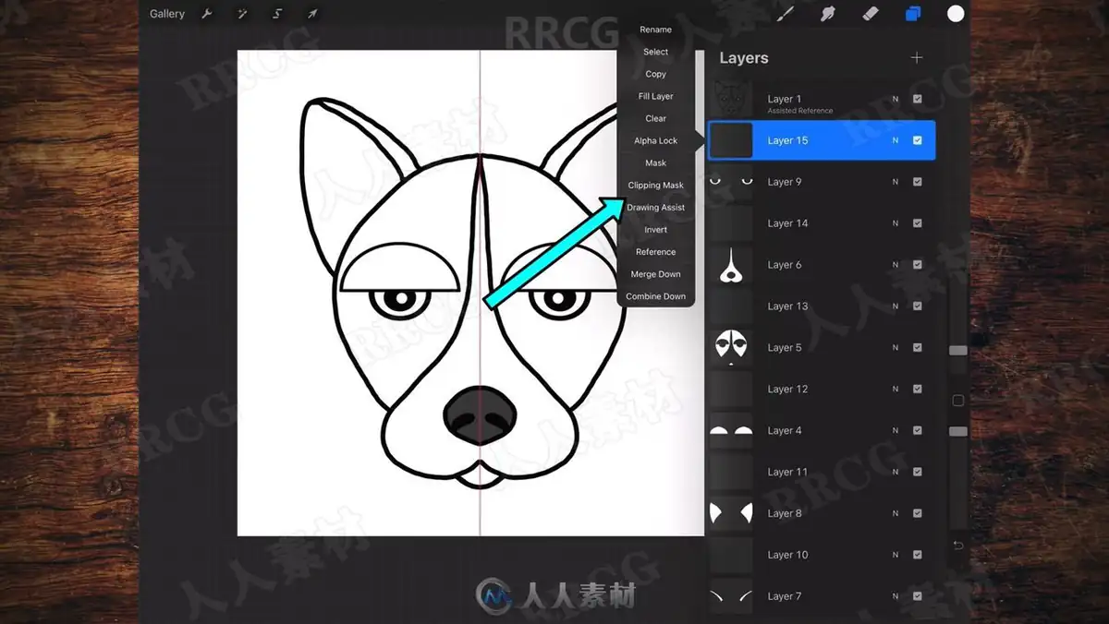Screen dimensions: 1109x624
Task: Select the Layer 7 name
Action: 785,596
